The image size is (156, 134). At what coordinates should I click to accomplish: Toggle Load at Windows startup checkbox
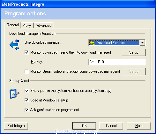click(26, 100)
